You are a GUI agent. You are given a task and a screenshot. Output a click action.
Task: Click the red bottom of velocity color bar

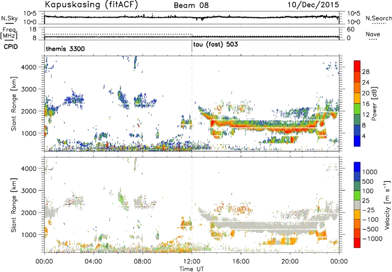(357, 244)
